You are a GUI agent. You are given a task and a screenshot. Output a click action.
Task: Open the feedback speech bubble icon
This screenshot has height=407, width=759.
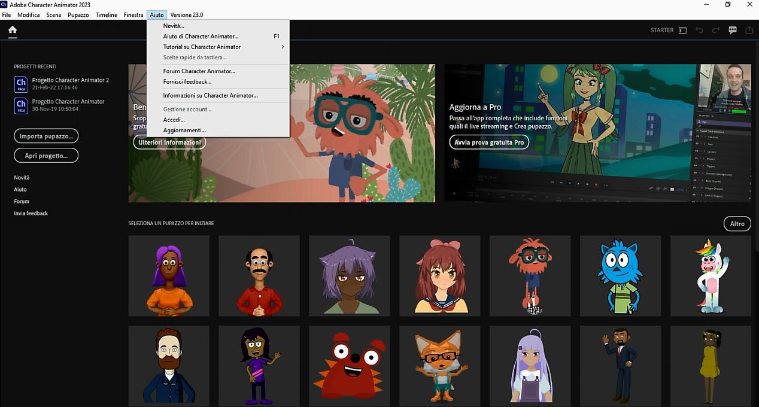click(x=733, y=31)
